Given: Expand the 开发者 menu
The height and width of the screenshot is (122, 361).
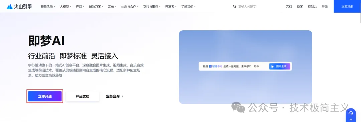Looking at the screenshot, I should [171, 6].
